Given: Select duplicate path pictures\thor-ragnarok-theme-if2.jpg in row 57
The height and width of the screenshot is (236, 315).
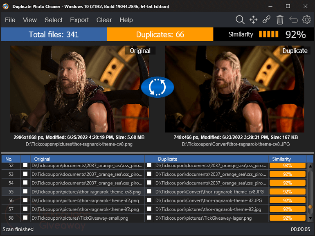Looking at the screenshot, I should click(208, 209).
